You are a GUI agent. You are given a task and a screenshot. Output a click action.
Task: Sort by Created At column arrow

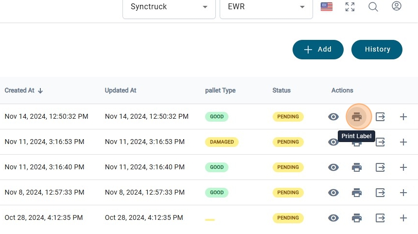coord(40,90)
